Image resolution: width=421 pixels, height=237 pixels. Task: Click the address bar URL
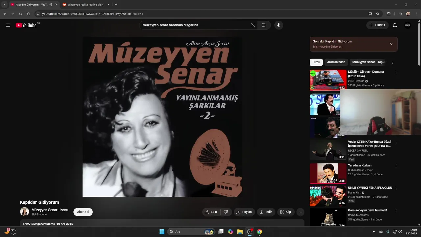pos(92,14)
